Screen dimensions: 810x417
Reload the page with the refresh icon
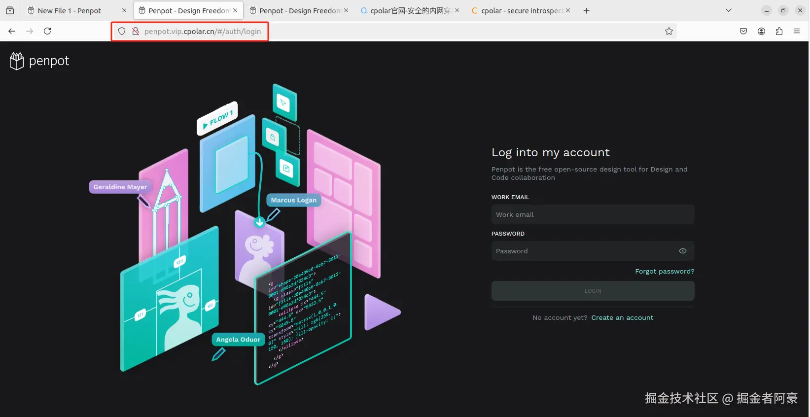pyautogui.click(x=47, y=31)
